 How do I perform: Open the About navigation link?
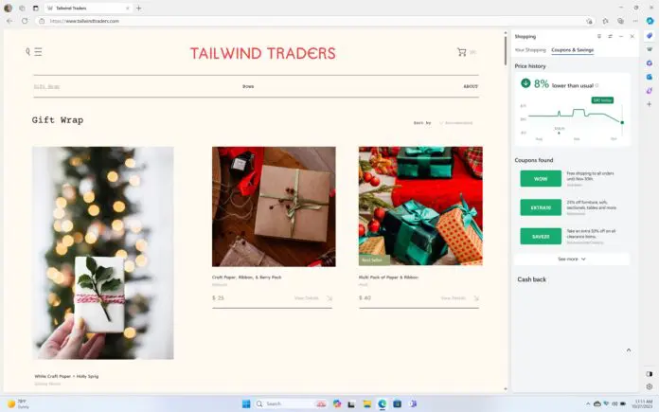coord(471,86)
